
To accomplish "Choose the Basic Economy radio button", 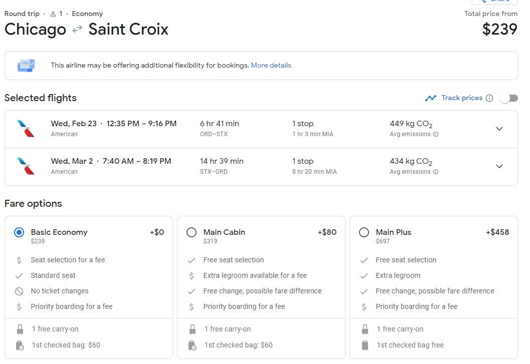I will (x=19, y=232).
